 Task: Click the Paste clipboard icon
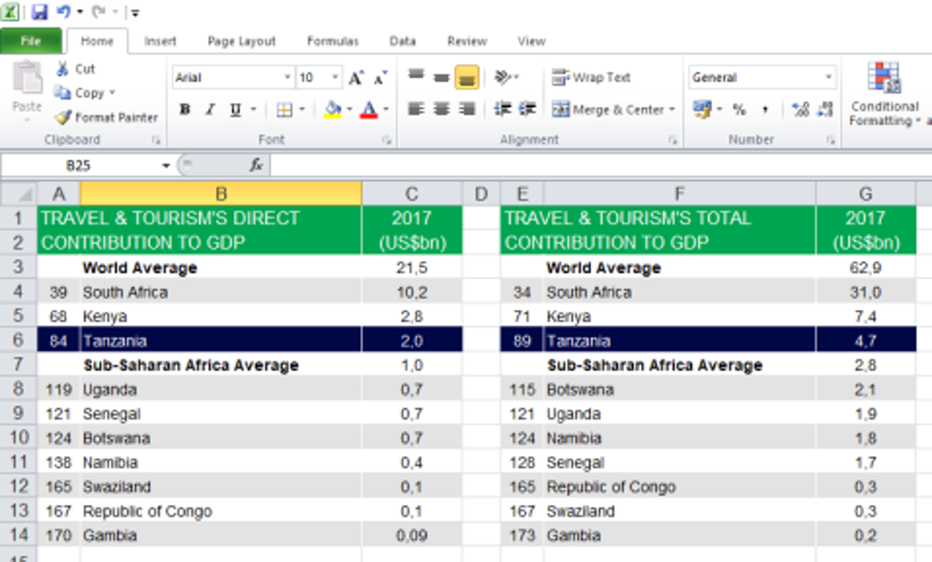[26, 80]
